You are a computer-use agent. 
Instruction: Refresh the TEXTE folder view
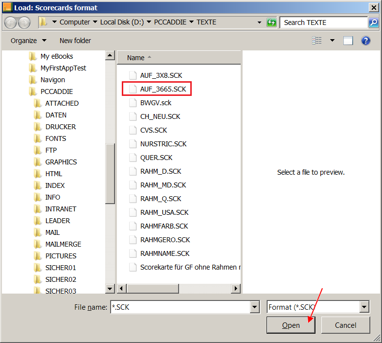pos(271,23)
